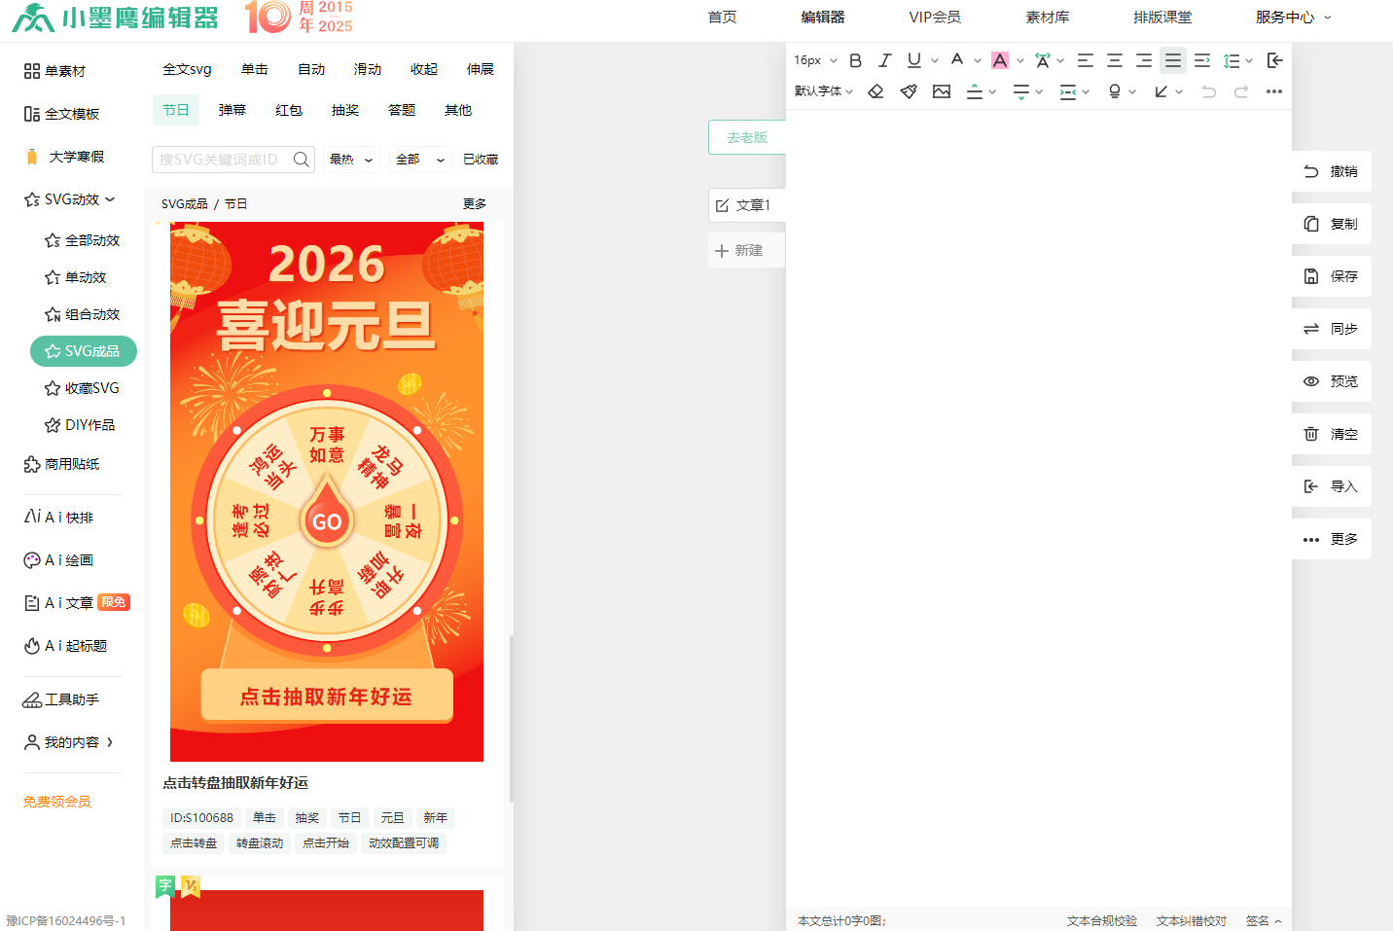Image resolution: width=1393 pixels, height=931 pixels.
Task: Click the search magnifier icon in SVG search
Action: (x=302, y=160)
